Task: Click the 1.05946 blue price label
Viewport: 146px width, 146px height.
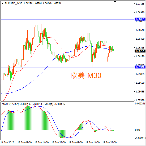Action: pyautogui.click(x=140, y=67)
